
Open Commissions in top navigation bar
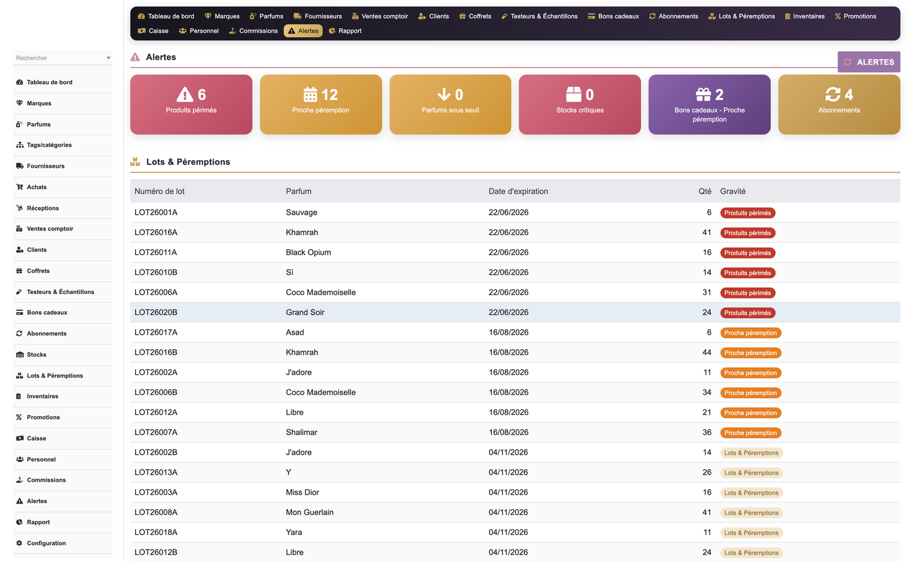pyautogui.click(x=253, y=31)
